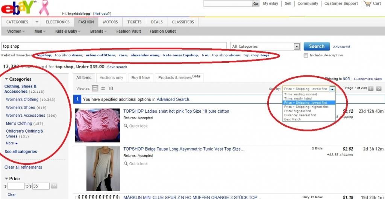Open the beige tunic product thumbnail
This screenshot has height=199, width=385.
pos(103,169)
